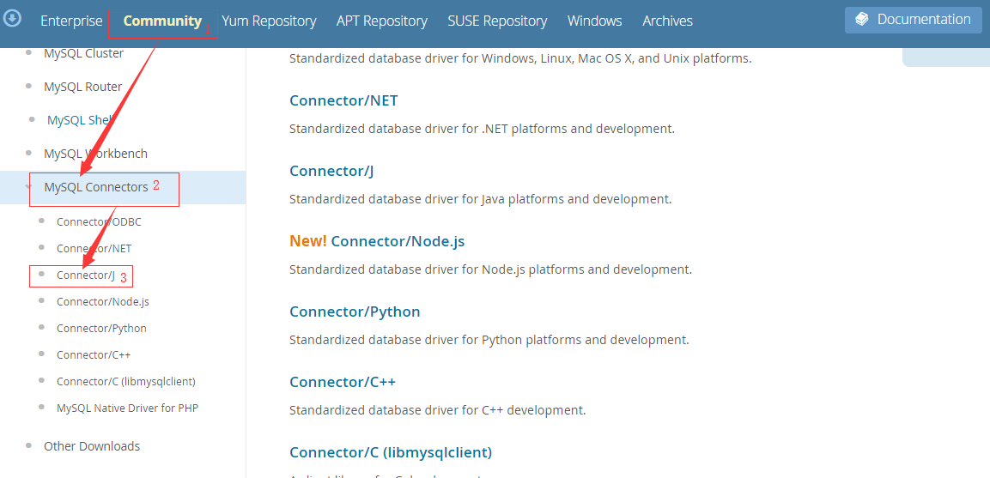990x478 pixels.
Task: Open the Yum Repository tab
Action: point(269,21)
